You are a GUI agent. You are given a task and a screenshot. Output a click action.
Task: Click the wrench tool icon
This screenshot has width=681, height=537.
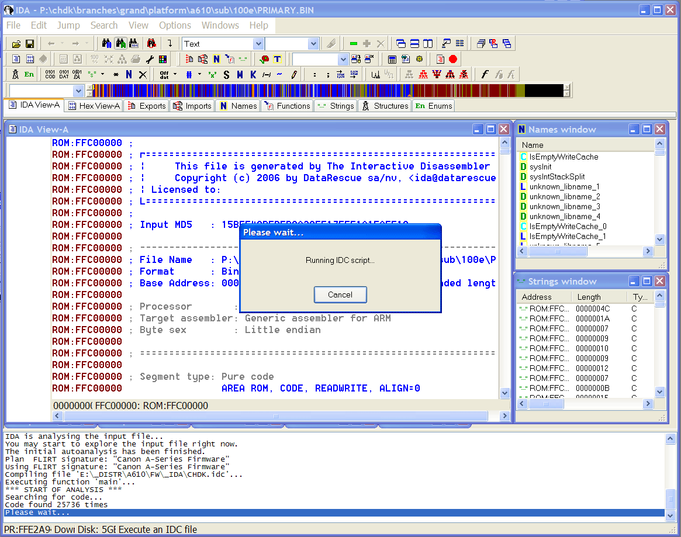coord(149,59)
